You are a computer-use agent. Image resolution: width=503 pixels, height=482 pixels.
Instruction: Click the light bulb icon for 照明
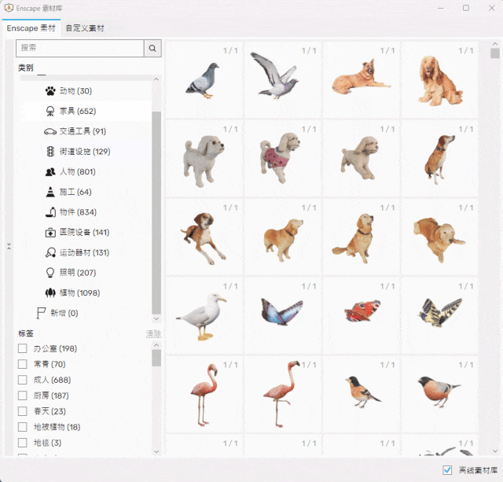tap(50, 273)
